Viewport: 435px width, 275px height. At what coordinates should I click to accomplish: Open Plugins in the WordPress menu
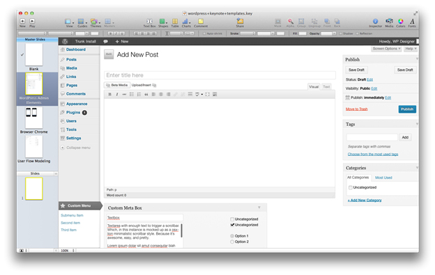tap(73, 113)
